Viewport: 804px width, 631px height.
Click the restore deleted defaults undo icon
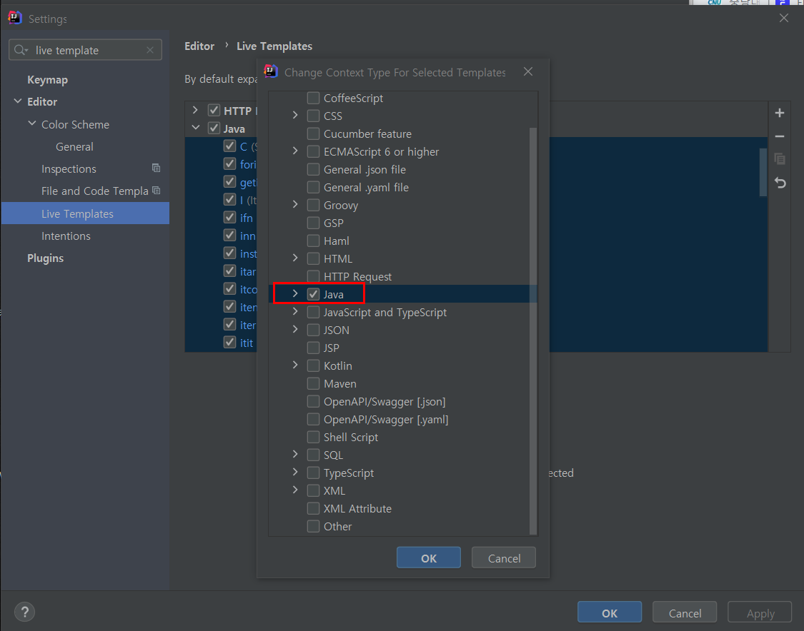coord(780,182)
